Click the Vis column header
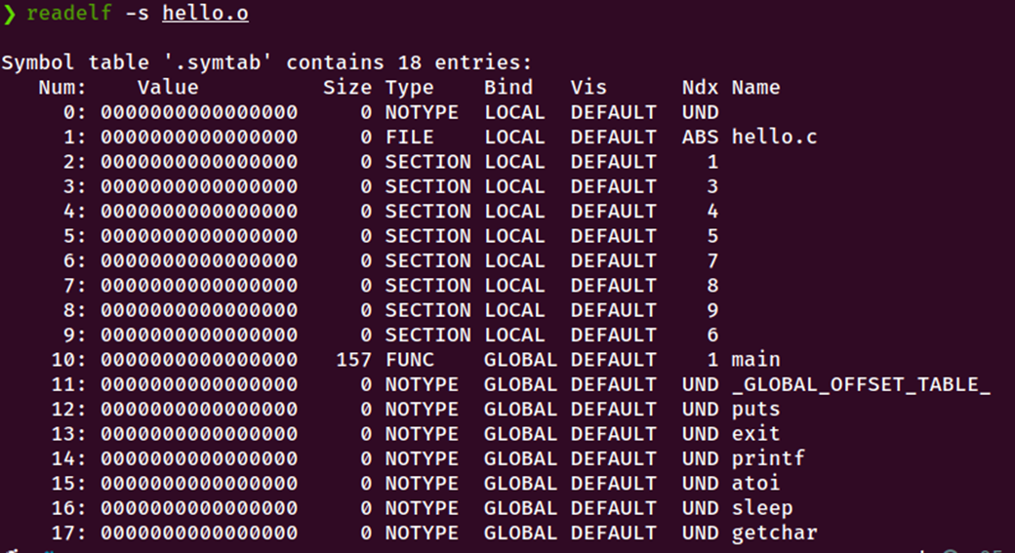The width and height of the screenshot is (1015, 553). point(589,88)
